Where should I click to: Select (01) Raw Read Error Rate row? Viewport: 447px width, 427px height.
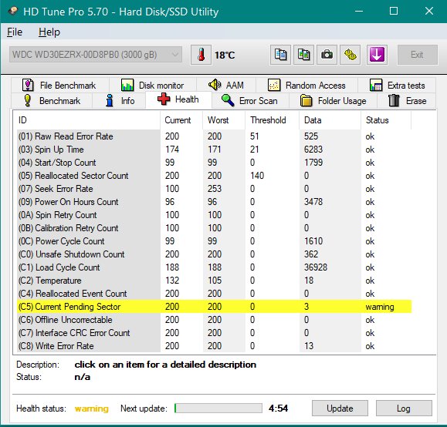[x=215, y=136]
